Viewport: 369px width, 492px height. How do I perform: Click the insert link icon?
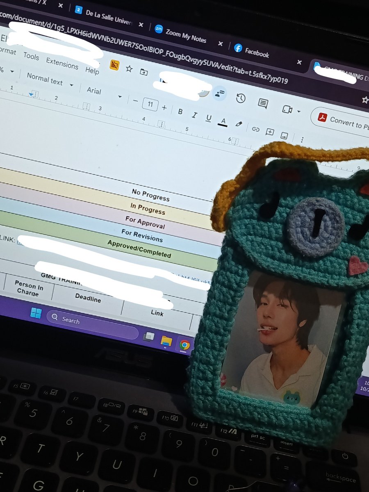coord(256,129)
